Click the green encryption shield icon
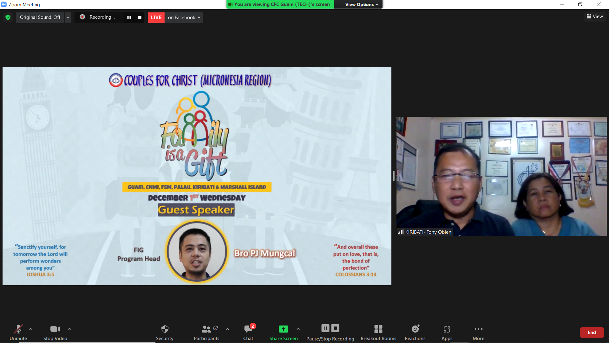 tap(8, 17)
